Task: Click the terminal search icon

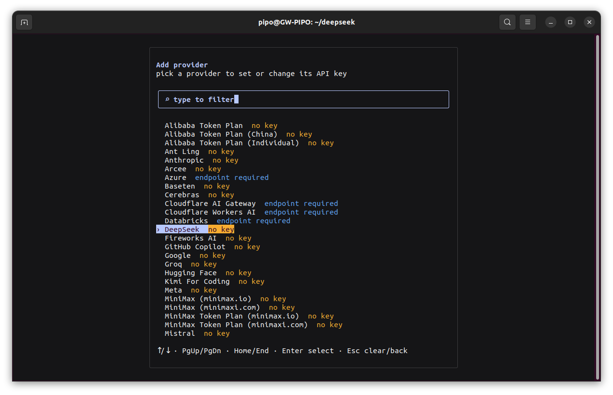Action: [x=507, y=22]
